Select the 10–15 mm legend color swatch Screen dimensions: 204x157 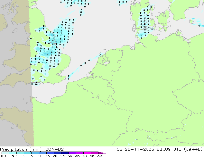click(x=43, y=153)
